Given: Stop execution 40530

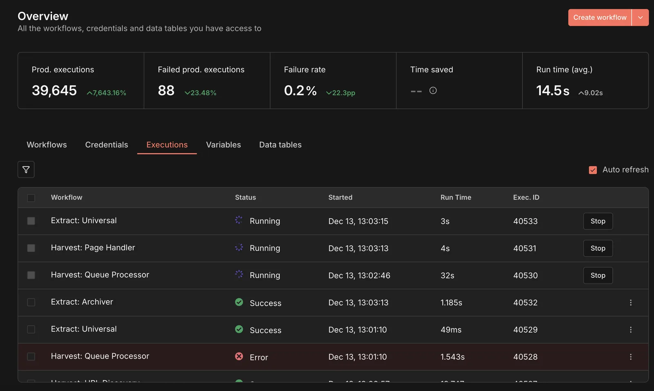Looking at the screenshot, I should pos(598,275).
